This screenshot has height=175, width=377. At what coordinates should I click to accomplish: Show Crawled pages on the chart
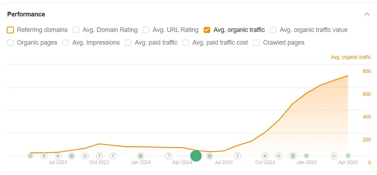click(257, 42)
